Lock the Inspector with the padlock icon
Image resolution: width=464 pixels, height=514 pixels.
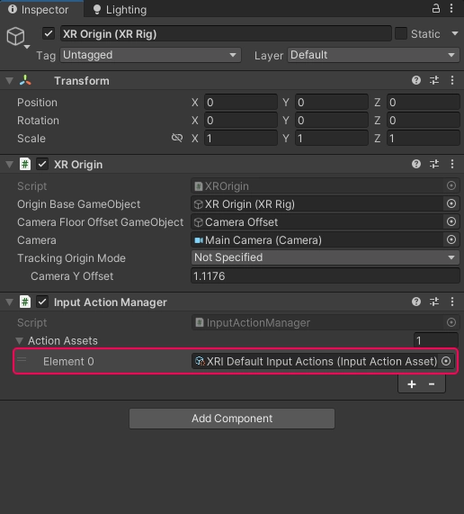tap(436, 8)
